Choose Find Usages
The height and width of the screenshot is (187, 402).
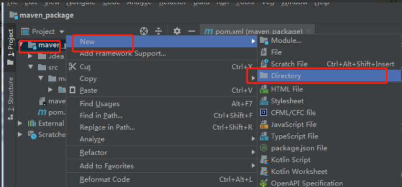click(x=162, y=104)
